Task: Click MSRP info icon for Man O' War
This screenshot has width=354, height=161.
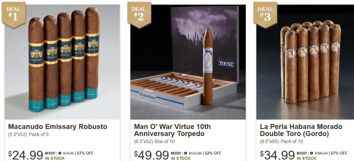Action: [186, 153]
